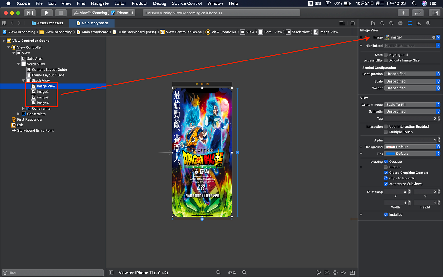Image resolution: width=443 pixels, height=277 pixels.
Task: Open the Image name dropdown
Action: (x=438, y=37)
